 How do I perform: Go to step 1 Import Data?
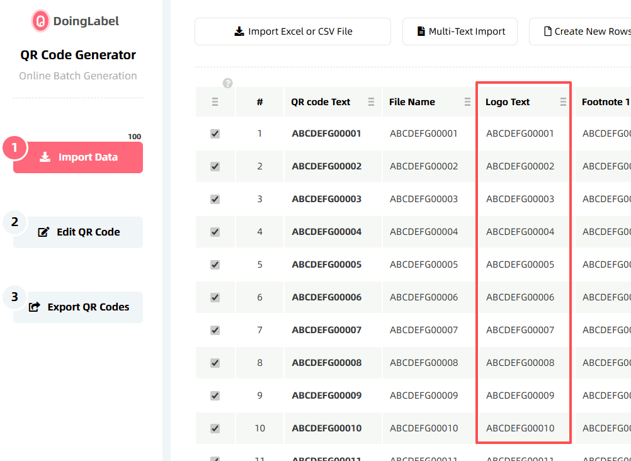coord(78,157)
